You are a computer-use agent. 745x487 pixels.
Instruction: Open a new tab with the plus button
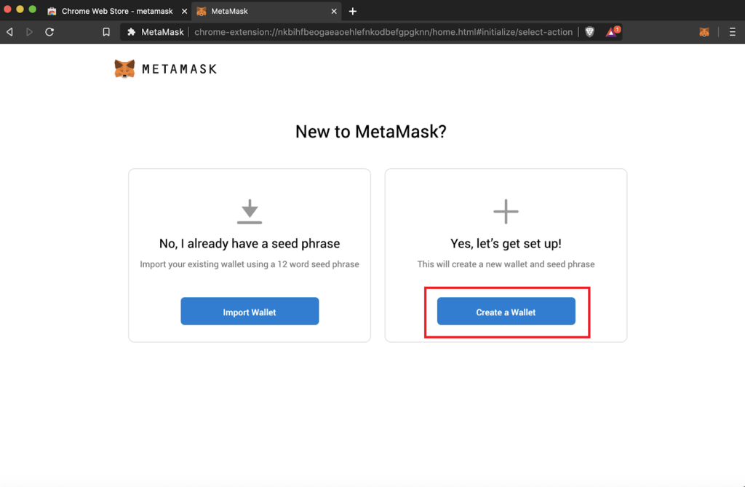[352, 11]
